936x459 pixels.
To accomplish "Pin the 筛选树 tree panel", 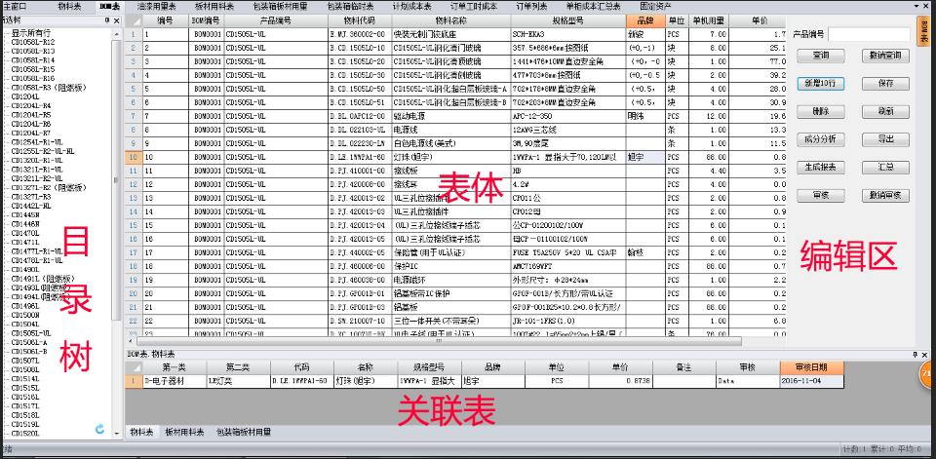I will (107, 18).
